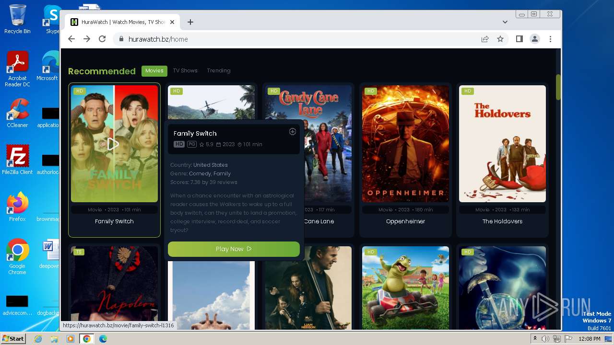Open the Chrome side panel

pos(520,39)
